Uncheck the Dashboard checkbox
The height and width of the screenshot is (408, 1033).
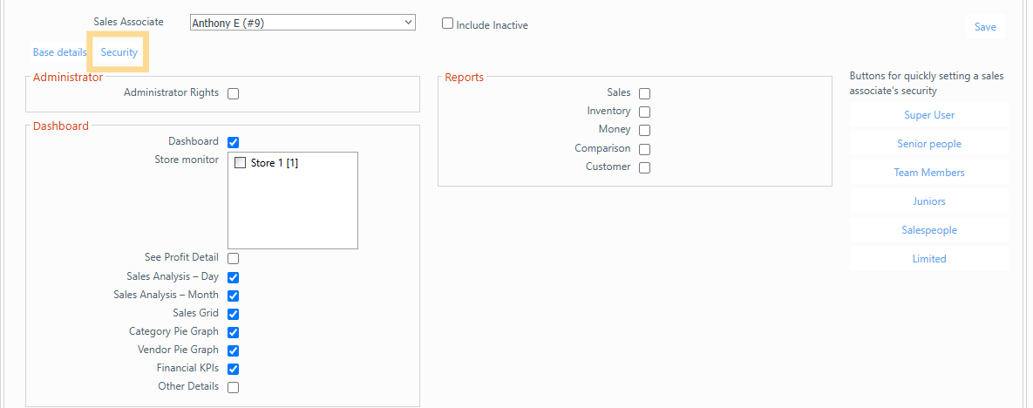(x=234, y=142)
